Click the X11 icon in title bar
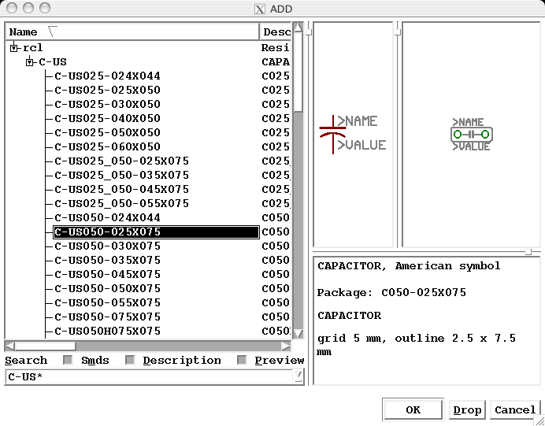Image resolution: width=545 pixels, height=426 pixels. pyautogui.click(x=260, y=9)
